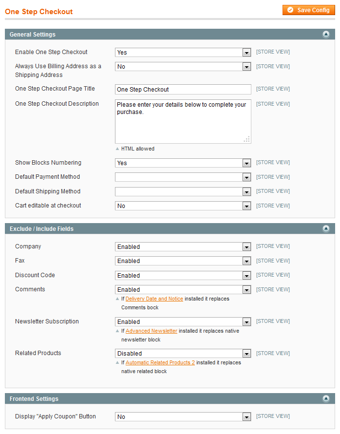This screenshot has height=434, width=340.
Task: Click the One Step Checkout Page Title field
Action: [x=183, y=90]
